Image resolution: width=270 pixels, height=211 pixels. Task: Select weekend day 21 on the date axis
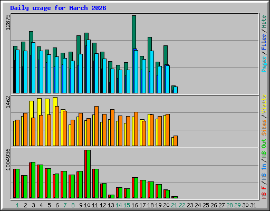coord(174,205)
